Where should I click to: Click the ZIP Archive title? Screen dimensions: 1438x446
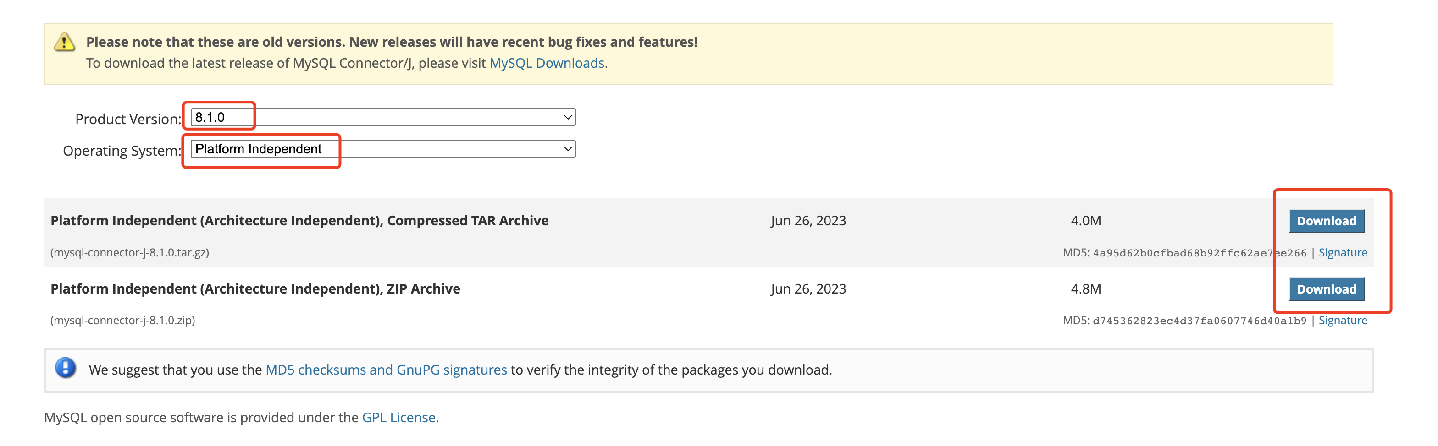pyautogui.click(x=255, y=289)
